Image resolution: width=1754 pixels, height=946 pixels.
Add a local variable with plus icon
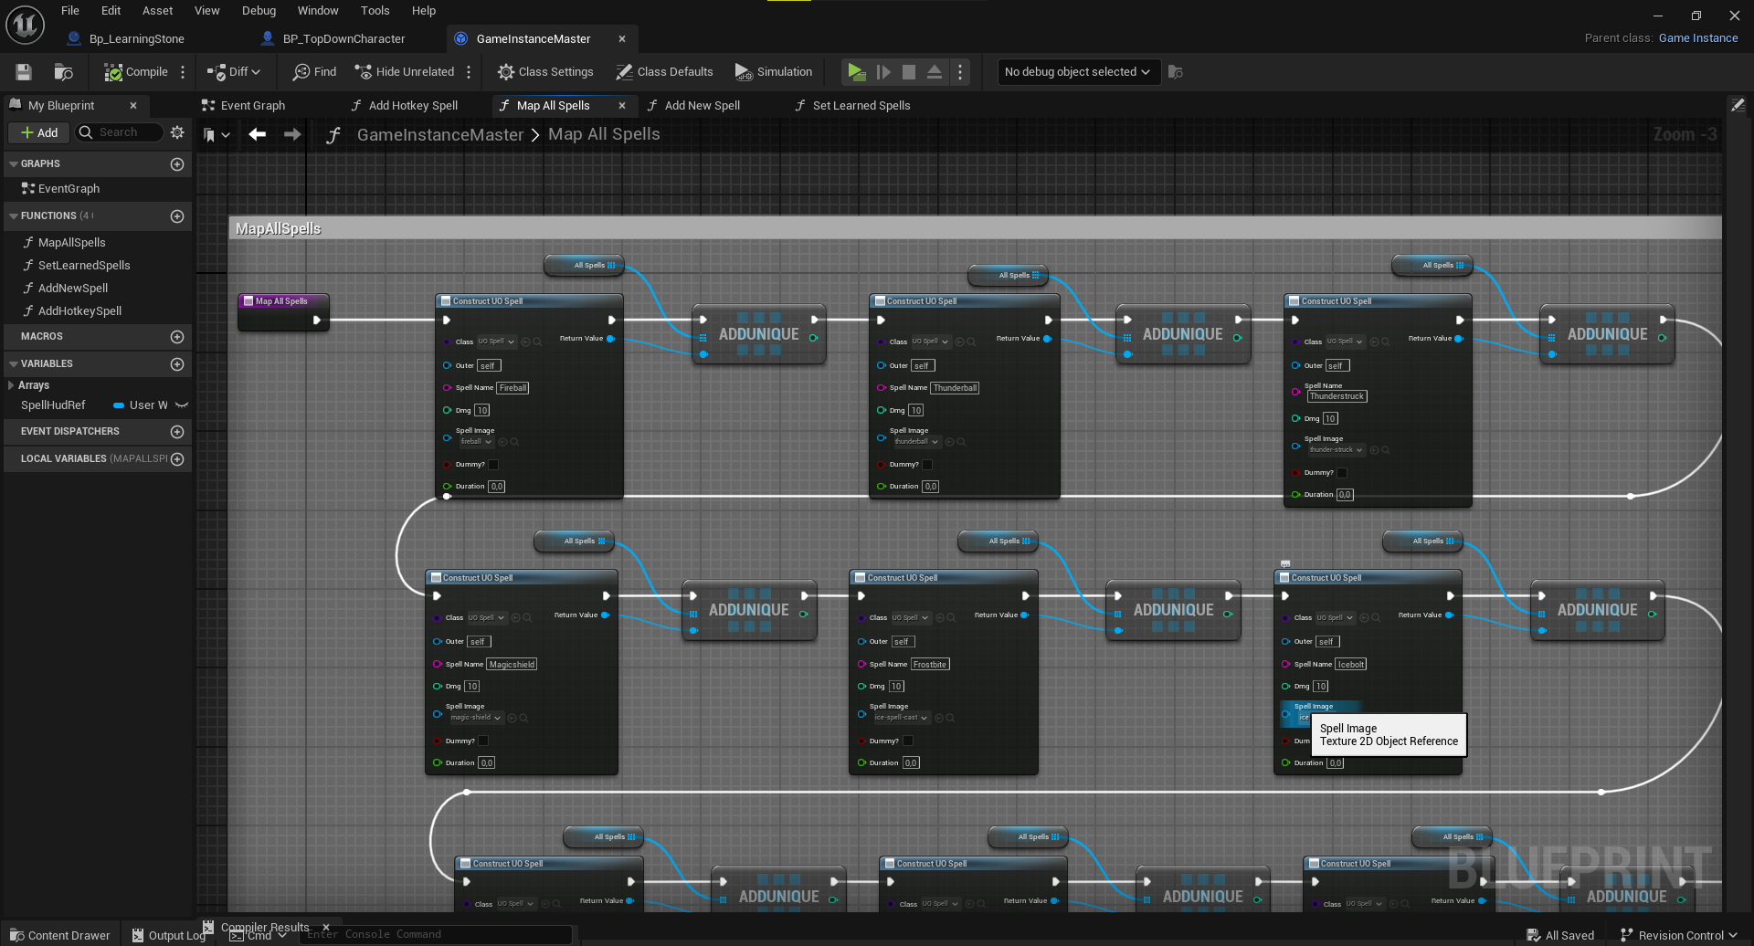(x=177, y=459)
